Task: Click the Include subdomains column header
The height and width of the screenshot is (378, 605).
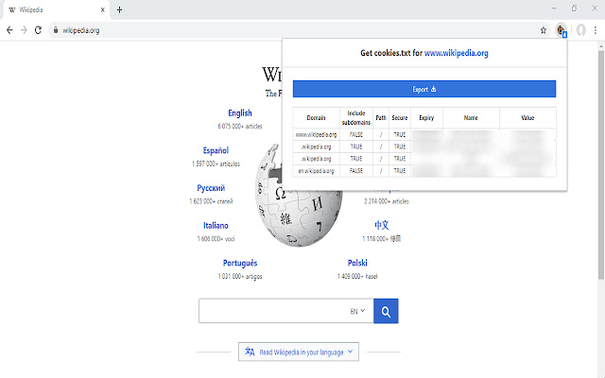Action: [x=356, y=118]
